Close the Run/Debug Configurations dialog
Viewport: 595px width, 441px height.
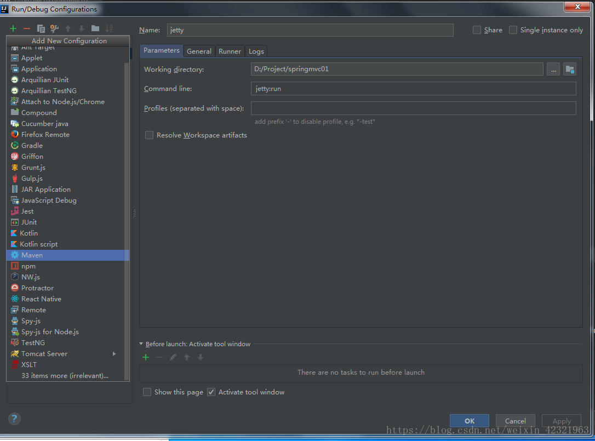577,7
